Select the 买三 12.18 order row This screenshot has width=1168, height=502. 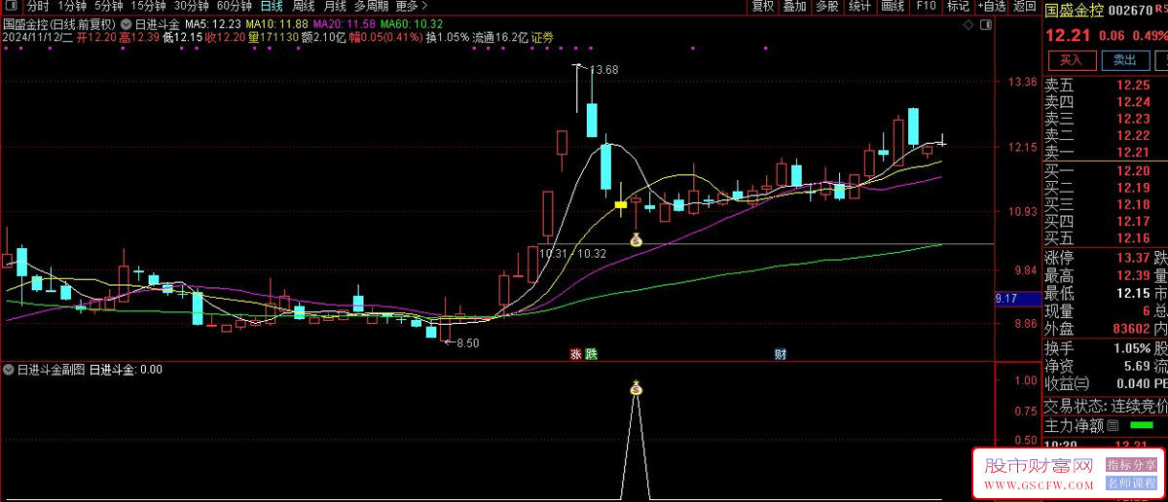[x=1105, y=204]
